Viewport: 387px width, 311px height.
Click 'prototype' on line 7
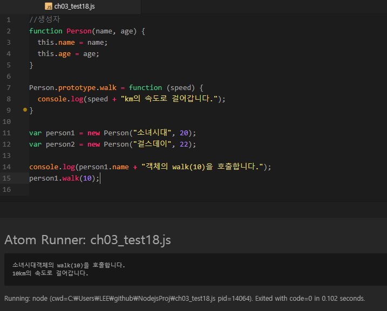pos(77,88)
